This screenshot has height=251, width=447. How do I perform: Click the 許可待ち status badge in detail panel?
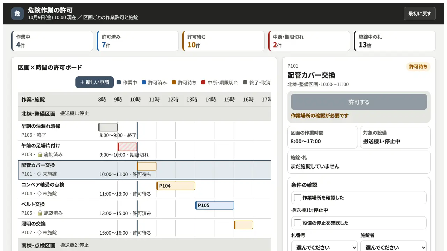[418, 67]
